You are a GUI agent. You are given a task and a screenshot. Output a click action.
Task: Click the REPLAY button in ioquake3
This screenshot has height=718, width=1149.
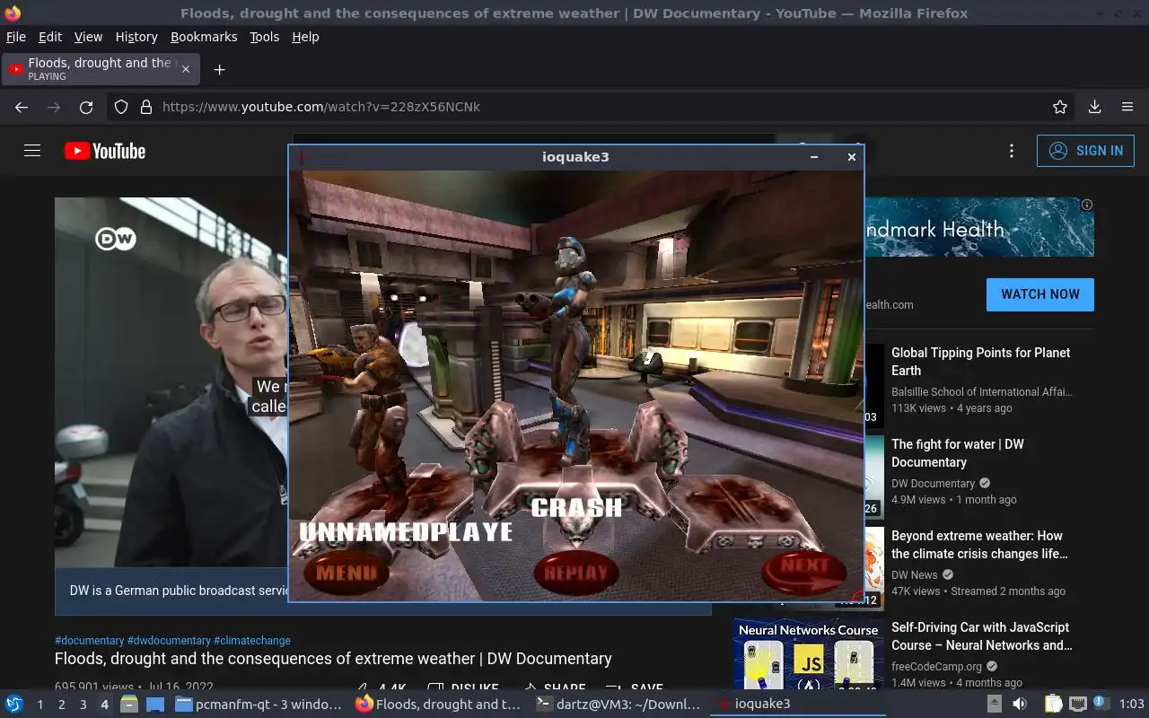pyautogui.click(x=576, y=574)
